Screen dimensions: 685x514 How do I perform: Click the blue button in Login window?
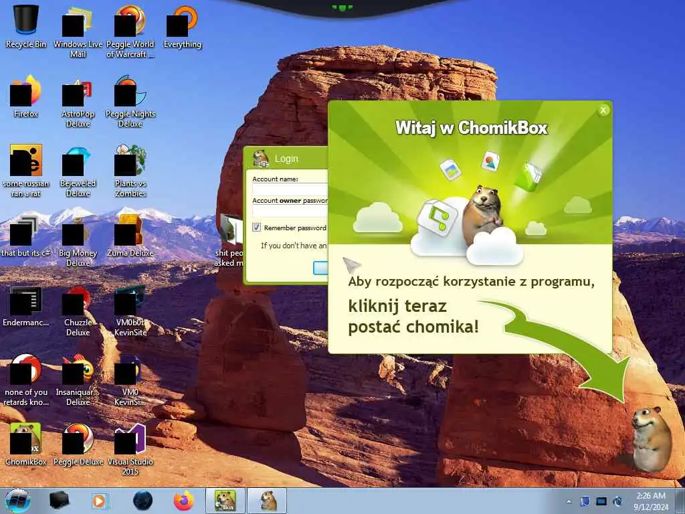point(320,268)
